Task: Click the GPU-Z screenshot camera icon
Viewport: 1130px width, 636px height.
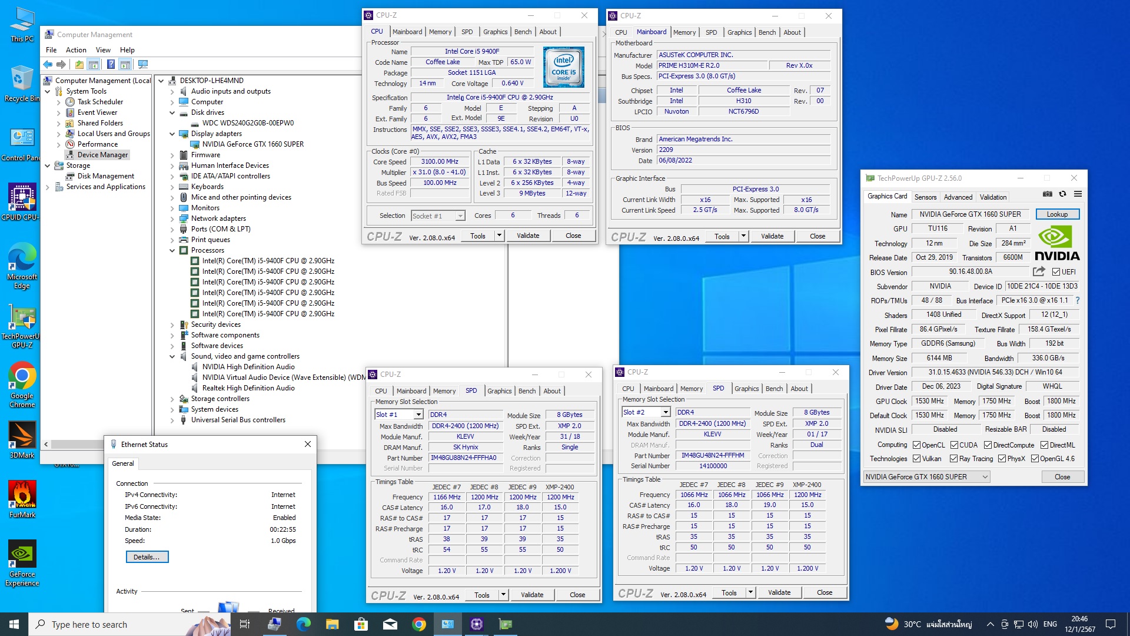Action: pyautogui.click(x=1048, y=194)
